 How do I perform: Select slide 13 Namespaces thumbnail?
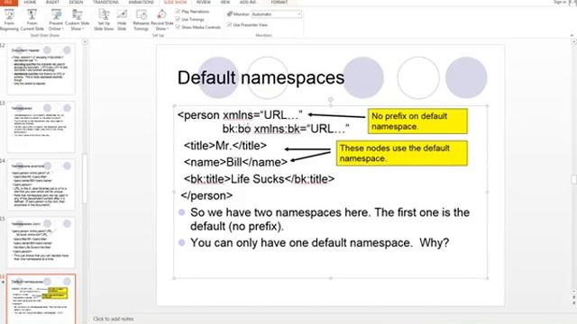[x=41, y=127]
